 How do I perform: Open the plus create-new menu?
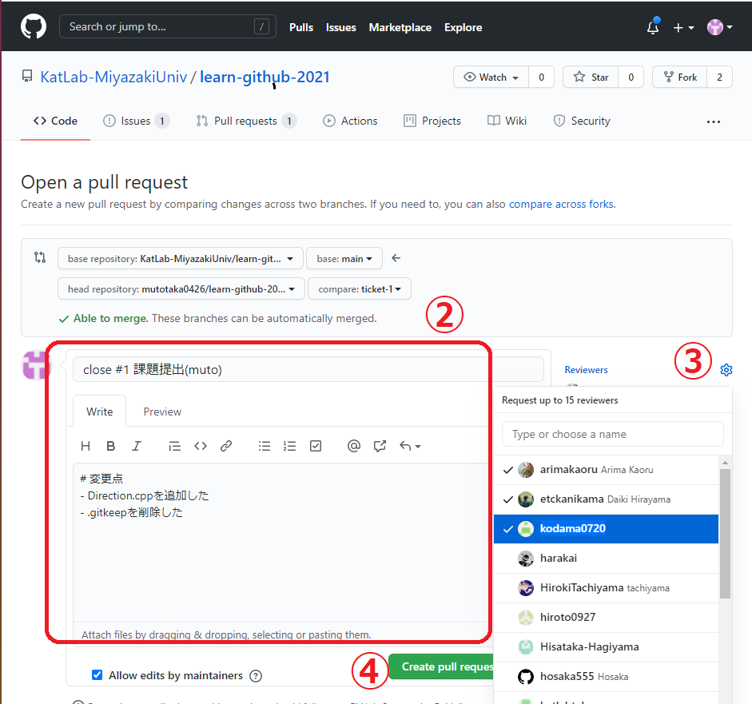pyautogui.click(x=683, y=28)
